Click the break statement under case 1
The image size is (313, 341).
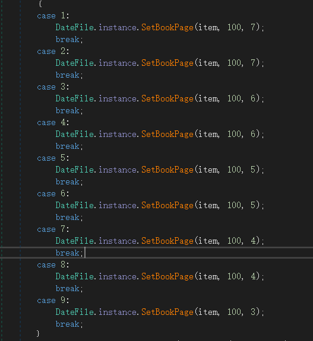coord(69,40)
